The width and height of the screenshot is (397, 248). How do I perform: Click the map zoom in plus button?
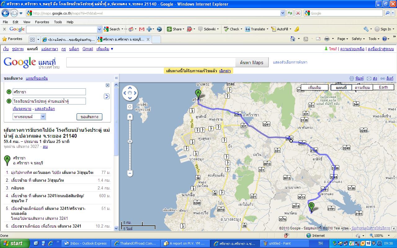click(x=130, y=117)
